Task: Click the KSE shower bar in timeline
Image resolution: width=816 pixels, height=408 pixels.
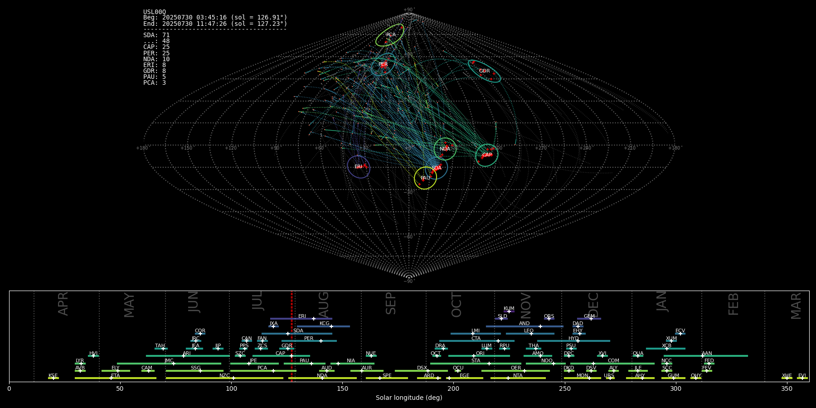Action: tap(53, 378)
